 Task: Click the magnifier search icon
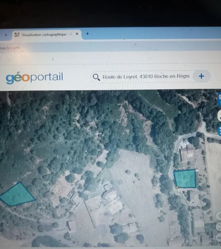(x=96, y=77)
